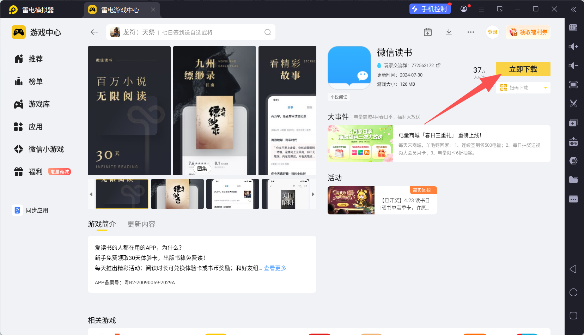
Task: Click the 图集 gallery button
Action: (202, 169)
